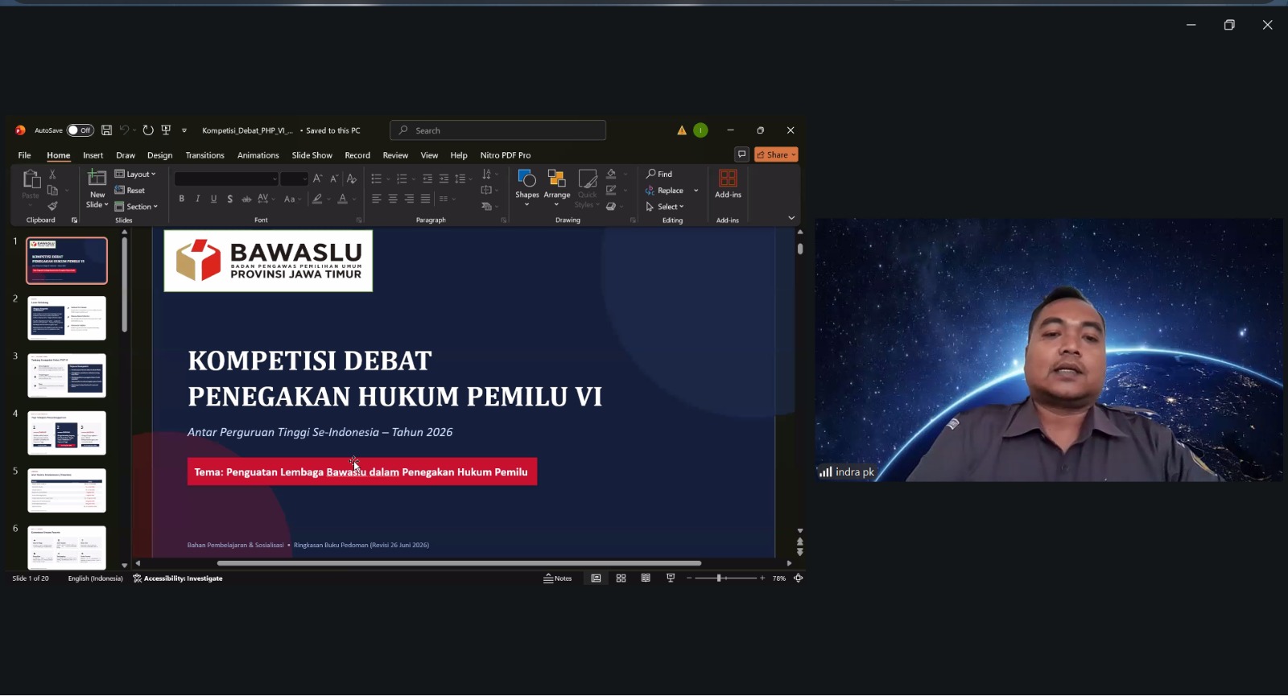This screenshot has height=696, width=1288.
Task: Click the PowerPoint Search box
Action: (x=497, y=130)
